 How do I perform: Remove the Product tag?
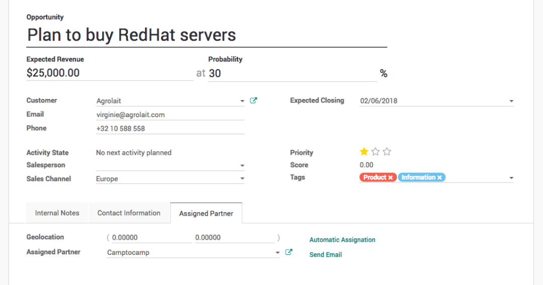pyautogui.click(x=390, y=177)
